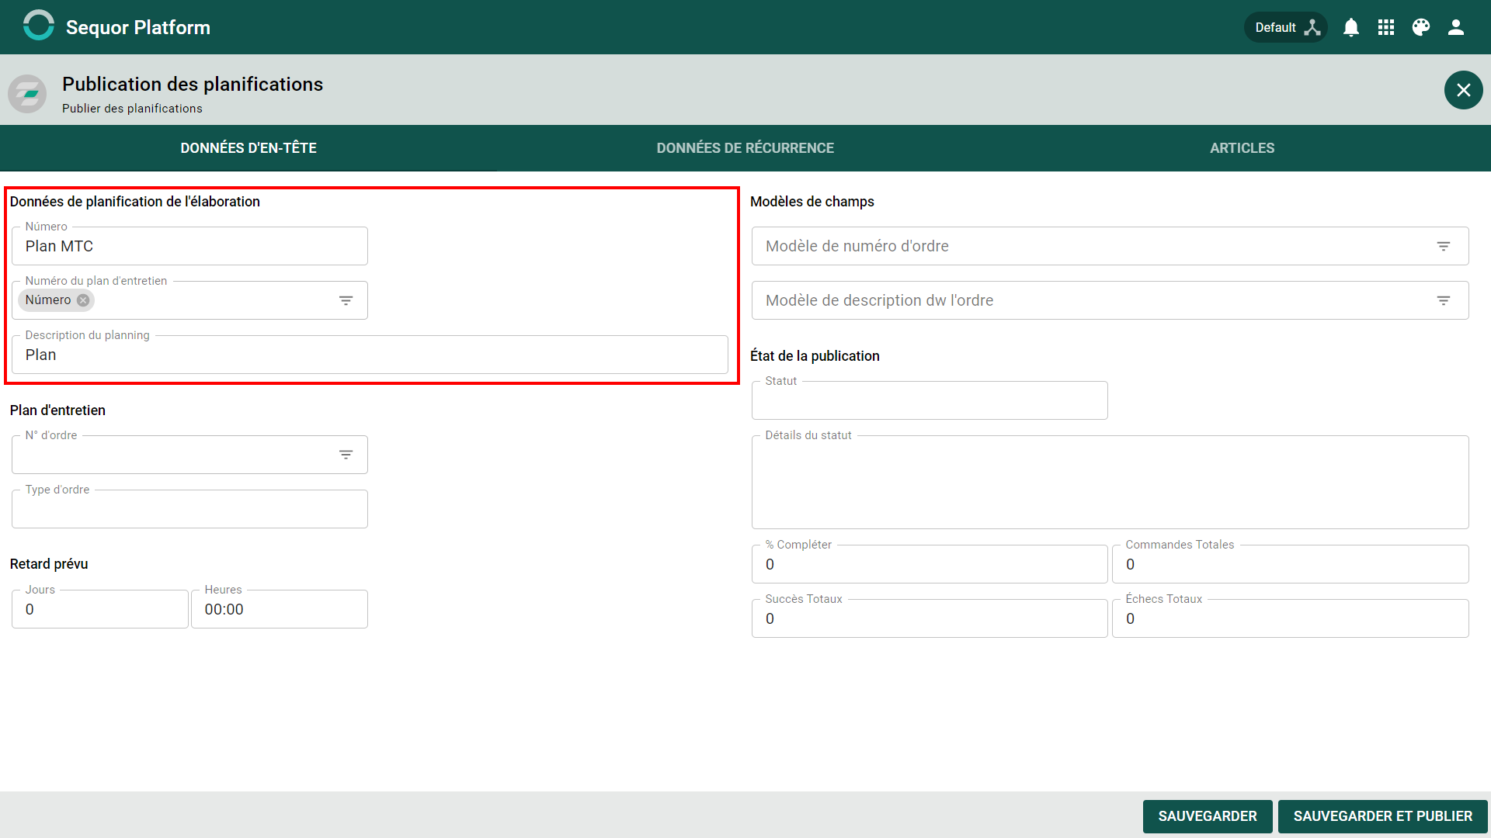Click the Commandes Totales field
Image resolution: width=1491 pixels, height=838 pixels.
coord(1291,564)
